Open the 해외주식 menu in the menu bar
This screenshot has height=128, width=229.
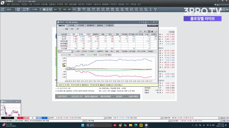(114, 5)
